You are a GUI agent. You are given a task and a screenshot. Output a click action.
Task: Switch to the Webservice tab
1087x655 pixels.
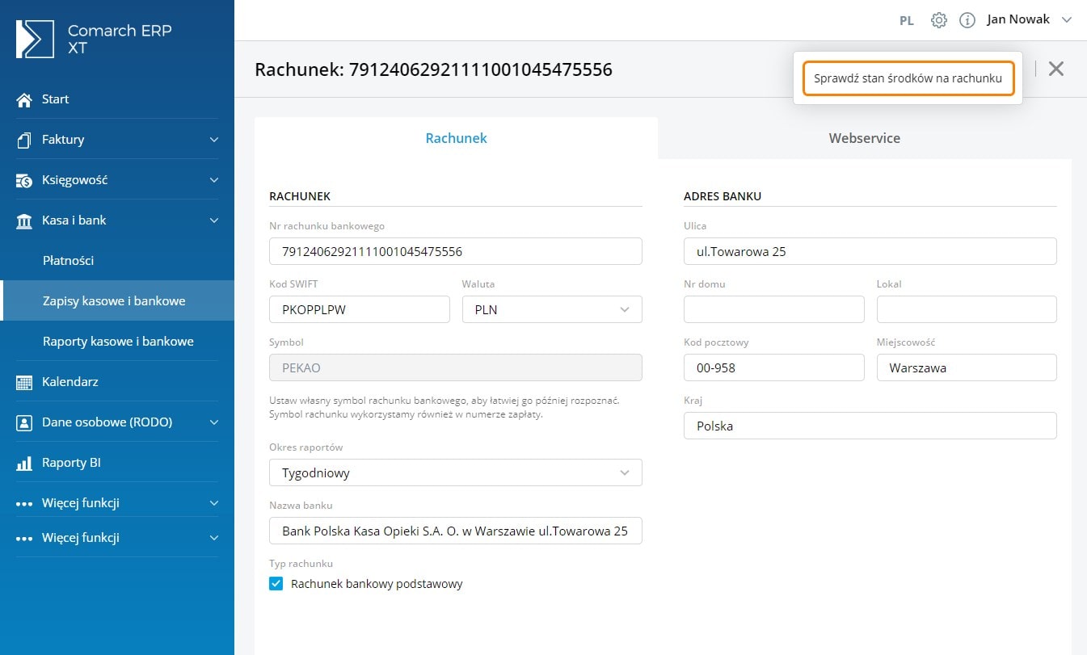pyautogui.click(x=864, y=138)
